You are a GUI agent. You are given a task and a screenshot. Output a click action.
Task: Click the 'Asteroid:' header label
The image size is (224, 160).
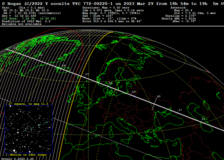pyautogui.click(x=179, y=8)
